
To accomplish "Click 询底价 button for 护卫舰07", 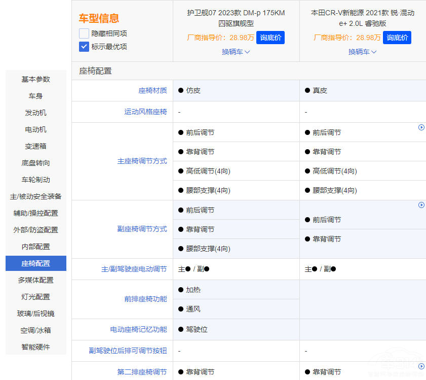I will 270,38.
